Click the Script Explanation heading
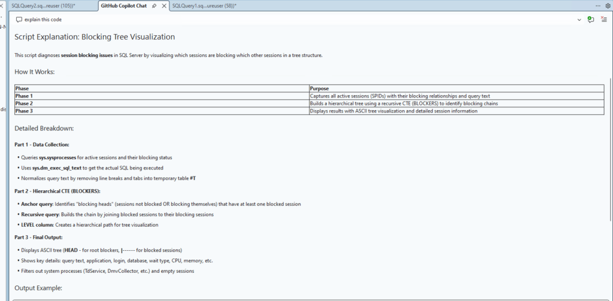 (x=95, y=37)
